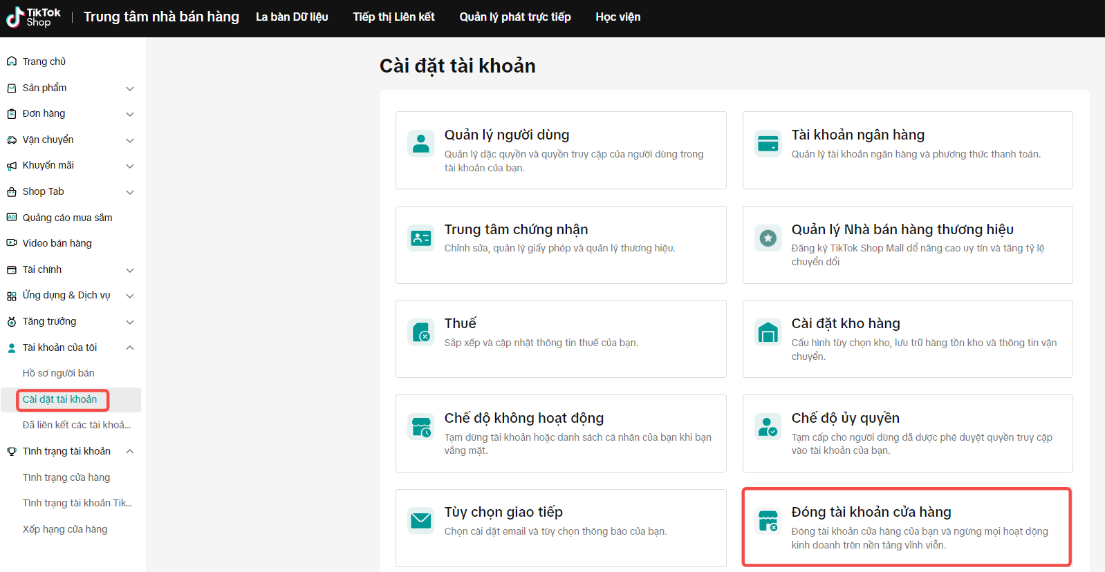Click the Tài chính card icon

[x=12, y=269]
